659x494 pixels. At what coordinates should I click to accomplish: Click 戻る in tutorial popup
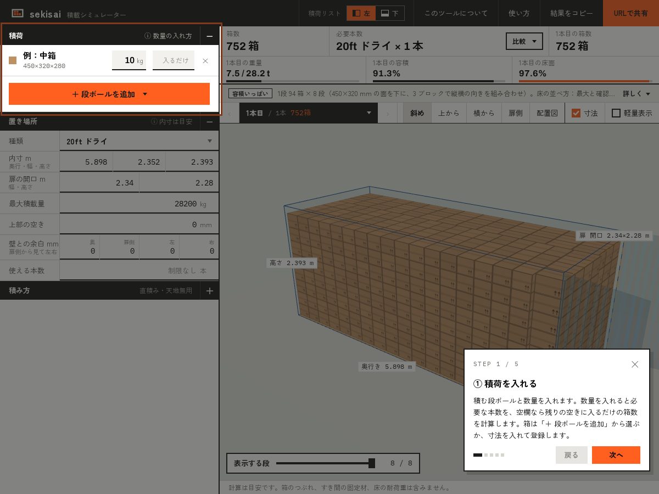tap(572, 455)
